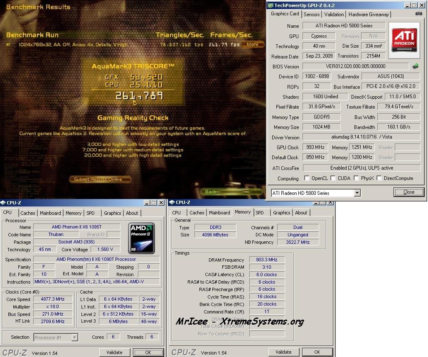428x357 pixels.
Task: Click the 1.560 V Core Voltage value
Action: point(105,249)
